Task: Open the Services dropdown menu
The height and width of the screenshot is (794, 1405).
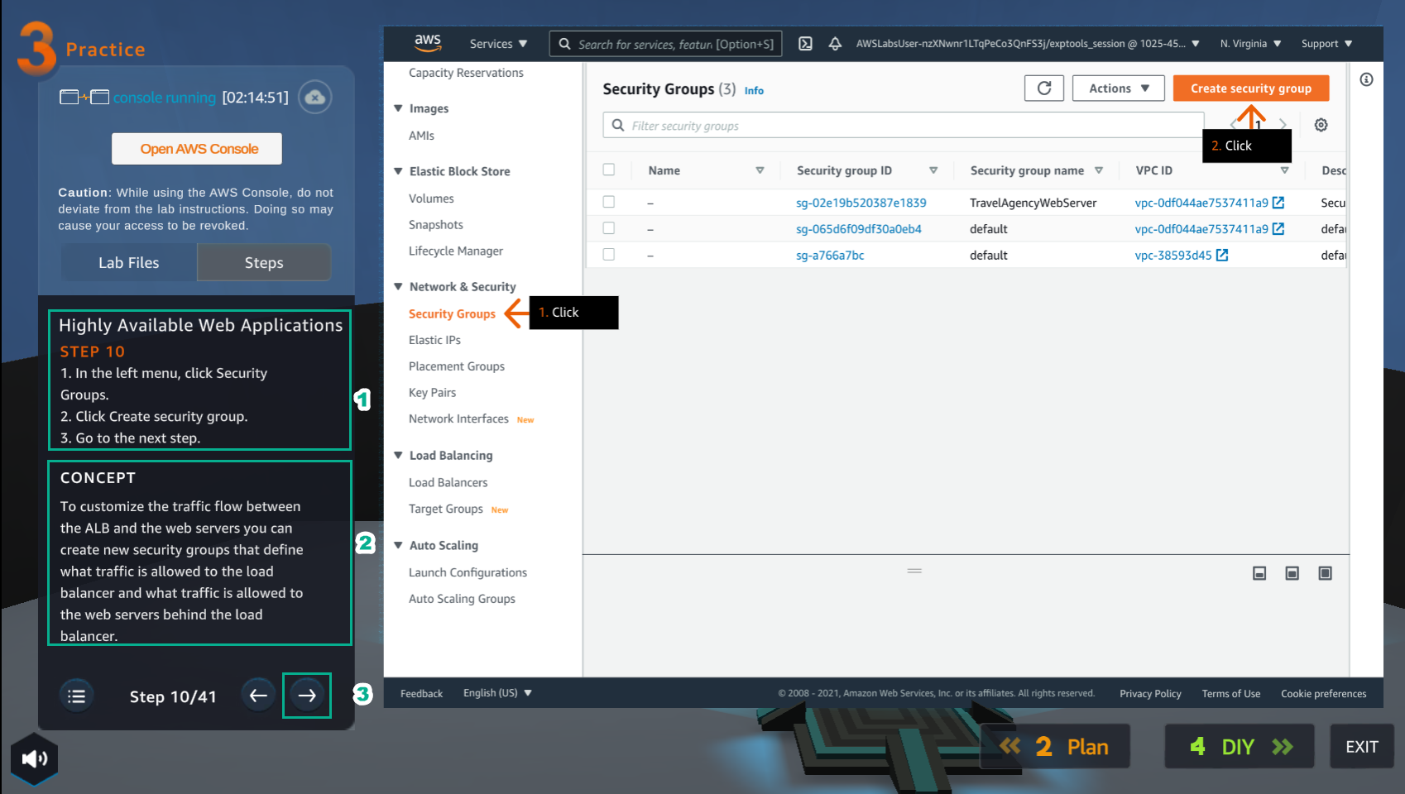Action: click(x=498, y=44)
